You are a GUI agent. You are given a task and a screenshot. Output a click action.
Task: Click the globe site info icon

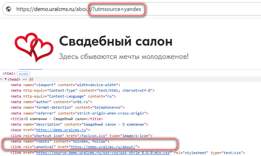[8, 9]
